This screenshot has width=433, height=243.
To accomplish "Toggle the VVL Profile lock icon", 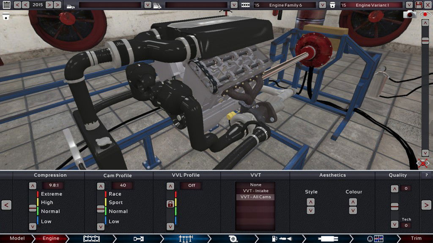I will pyautogui.click(x=170, y=204).
